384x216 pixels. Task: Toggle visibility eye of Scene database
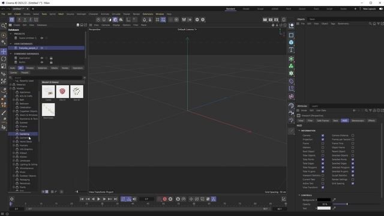[x=42, y=38]
